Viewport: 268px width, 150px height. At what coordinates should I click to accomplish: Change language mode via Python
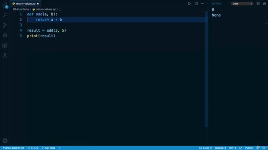click(x=249, y=148)
